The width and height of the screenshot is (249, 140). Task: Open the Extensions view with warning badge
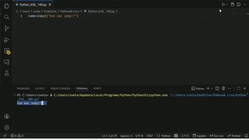pos(7,51)
